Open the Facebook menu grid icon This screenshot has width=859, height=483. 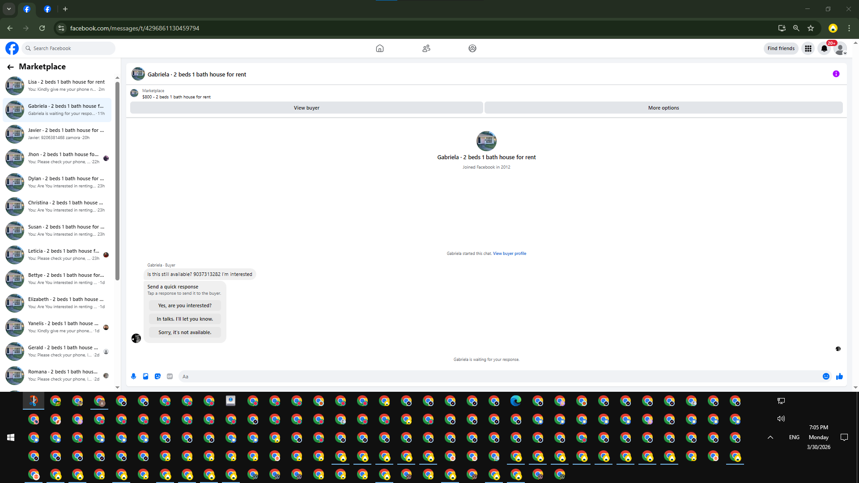[808, 48]
